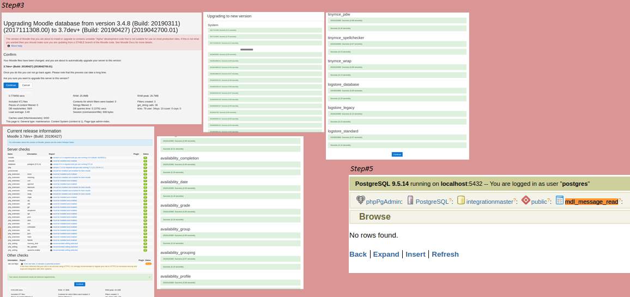Click the tinymce_wrap heading

click(x=340, y=61)
